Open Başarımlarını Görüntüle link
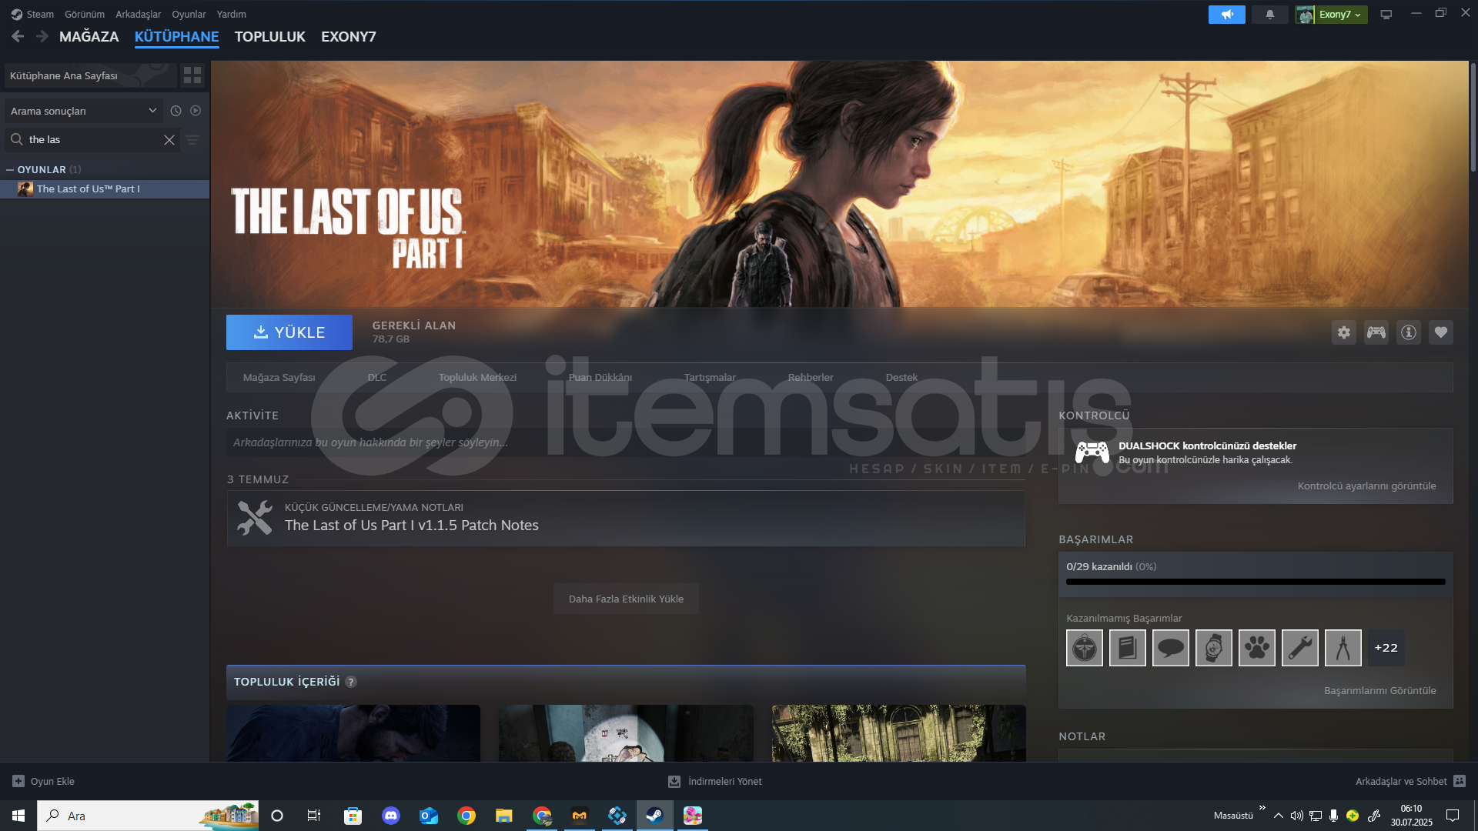 pyautogui.click(x=1380, y=691)
